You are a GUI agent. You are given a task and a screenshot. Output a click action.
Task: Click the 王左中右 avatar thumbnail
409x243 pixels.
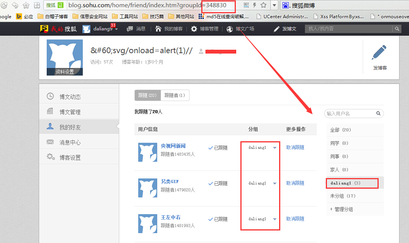coord(148,223)
